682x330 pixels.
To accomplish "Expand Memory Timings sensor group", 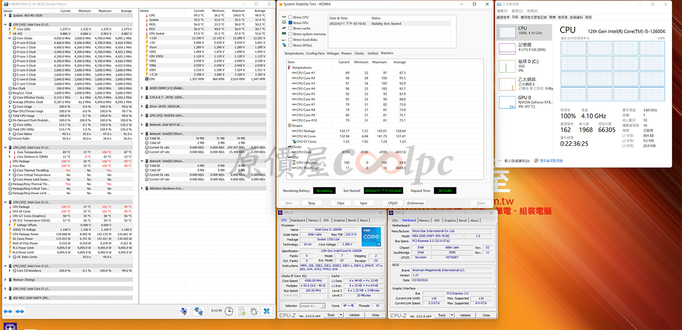I will pos(5,280).
